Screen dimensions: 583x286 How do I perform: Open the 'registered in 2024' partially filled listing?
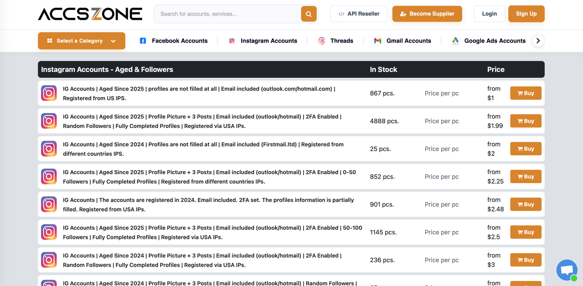pos(208,205)
